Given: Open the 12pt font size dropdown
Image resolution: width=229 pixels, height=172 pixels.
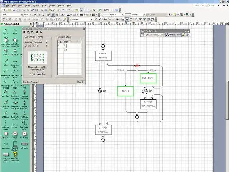Looking at the screenshot, I should (x=31, y=15).
